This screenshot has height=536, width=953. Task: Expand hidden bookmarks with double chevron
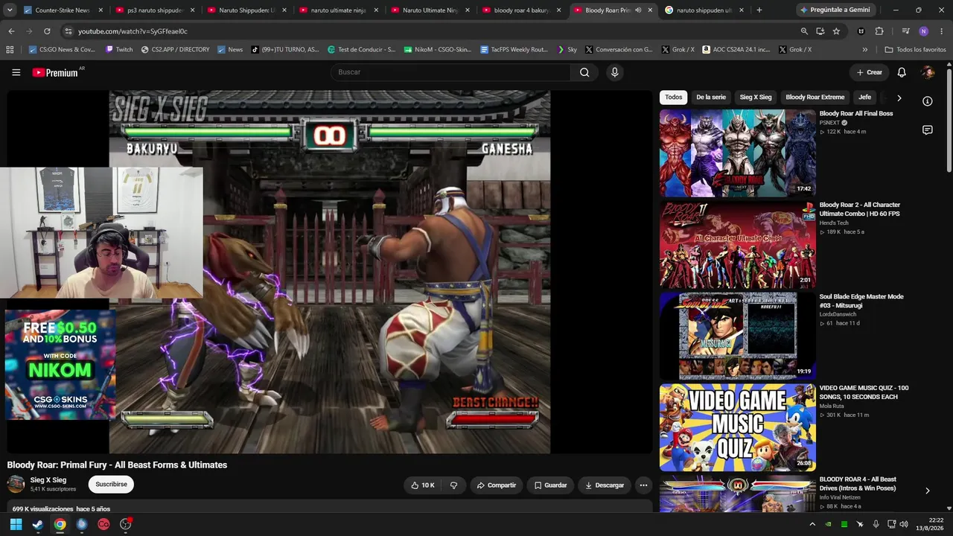864,50
